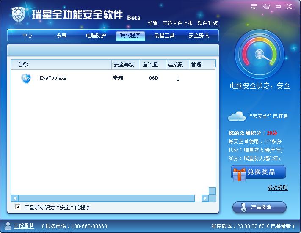Click the cloud security icon

[237, 116]
